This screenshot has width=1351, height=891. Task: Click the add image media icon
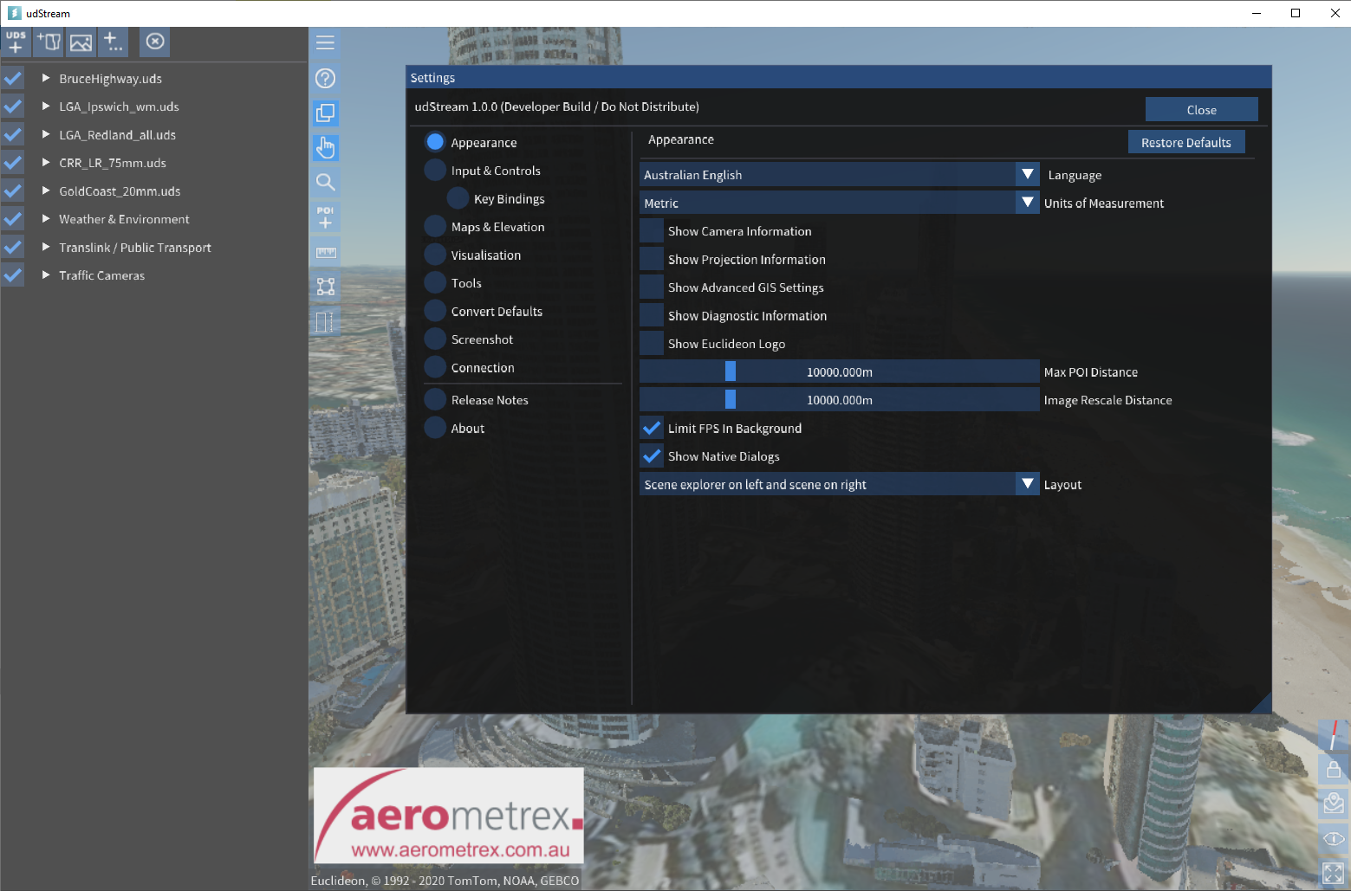[x=81, y=42]
